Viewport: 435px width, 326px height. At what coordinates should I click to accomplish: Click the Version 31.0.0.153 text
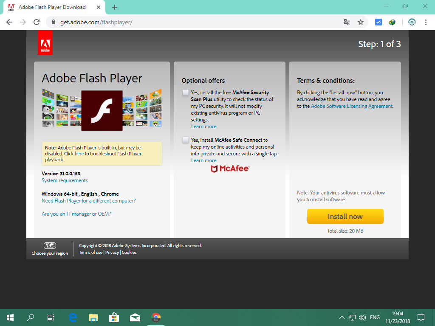(61, 174)
